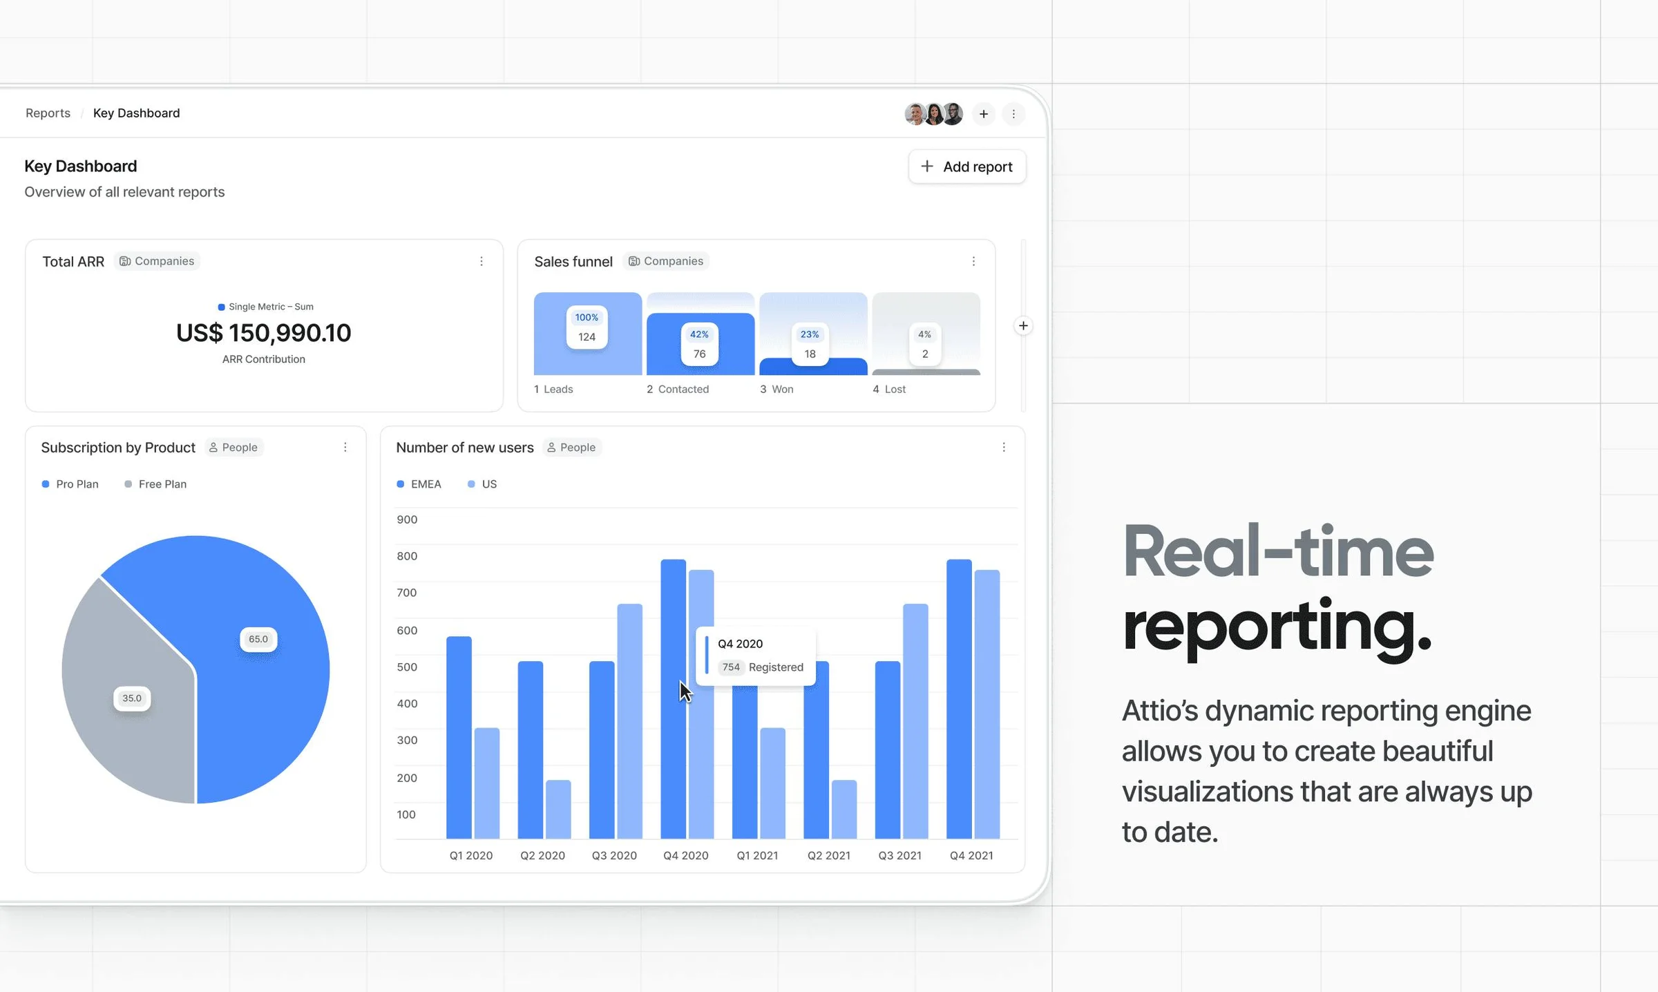Click the Key Dashboard breadcrumb
Viewport: 1658px width, 992px height.
point(136,113)
